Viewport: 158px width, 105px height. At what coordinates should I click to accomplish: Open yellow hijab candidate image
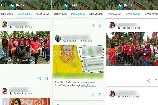[x=78, y=59]
